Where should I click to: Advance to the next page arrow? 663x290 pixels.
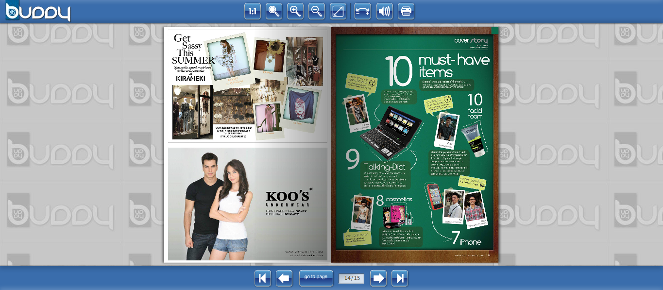(x=378, y=278)
